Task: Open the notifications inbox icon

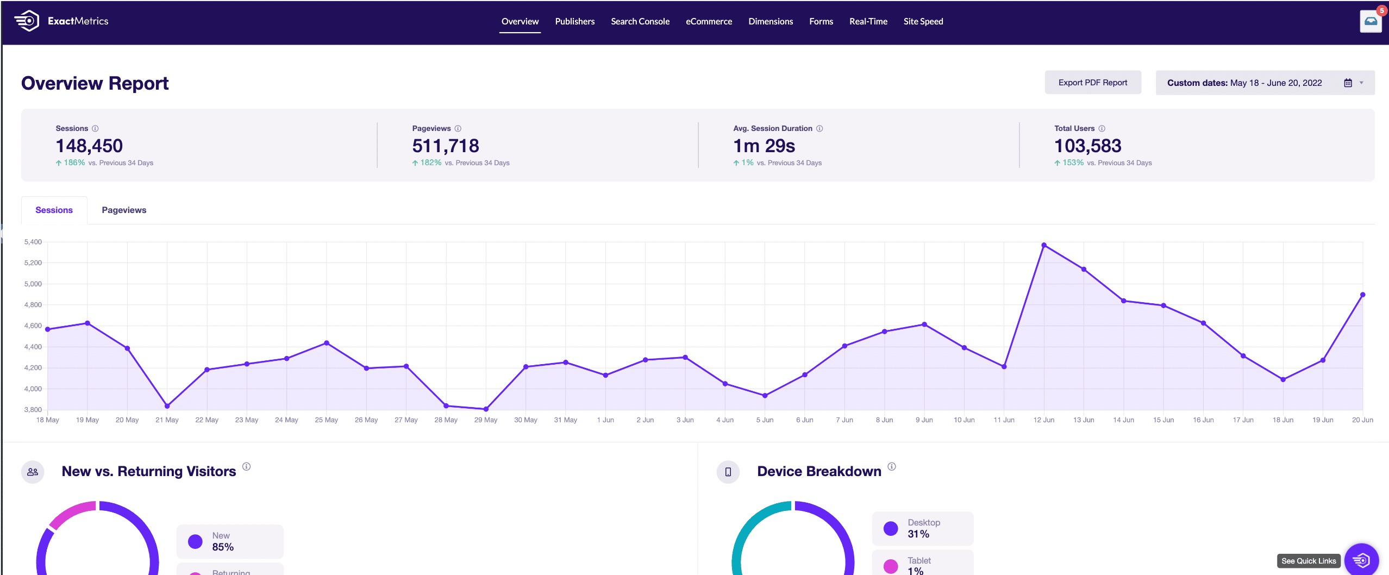Action: [x=1371, y=22]
